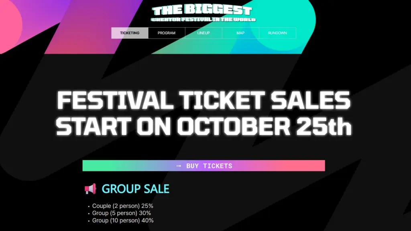Click the word OCTOBER in the headline
Screen dimensions: 411x231
[x=234, y=126]
